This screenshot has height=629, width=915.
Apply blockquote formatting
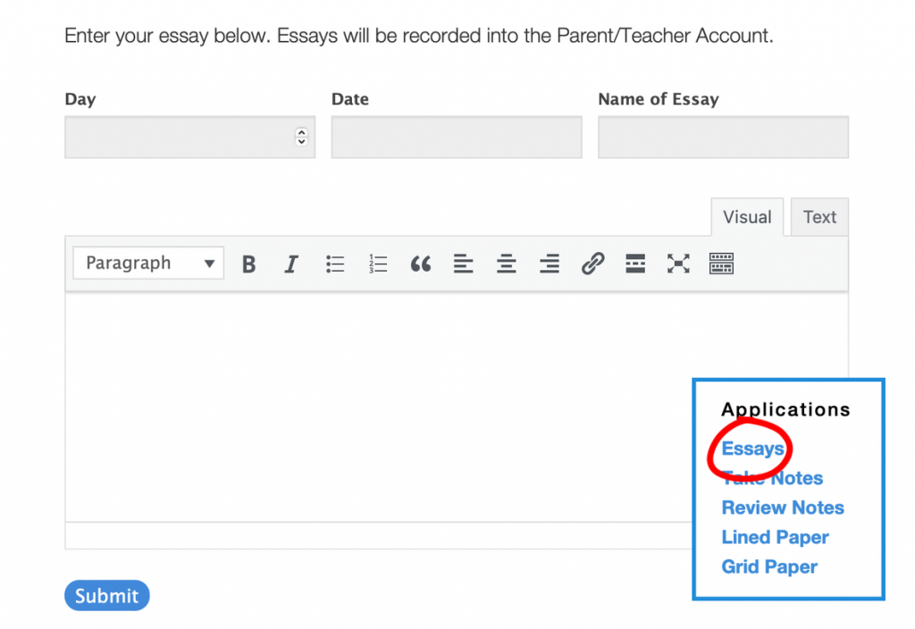pyautogui.click(x=420, y=264)
